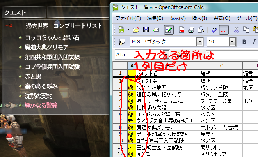Click the Cut scissors icon

(237, 30)
